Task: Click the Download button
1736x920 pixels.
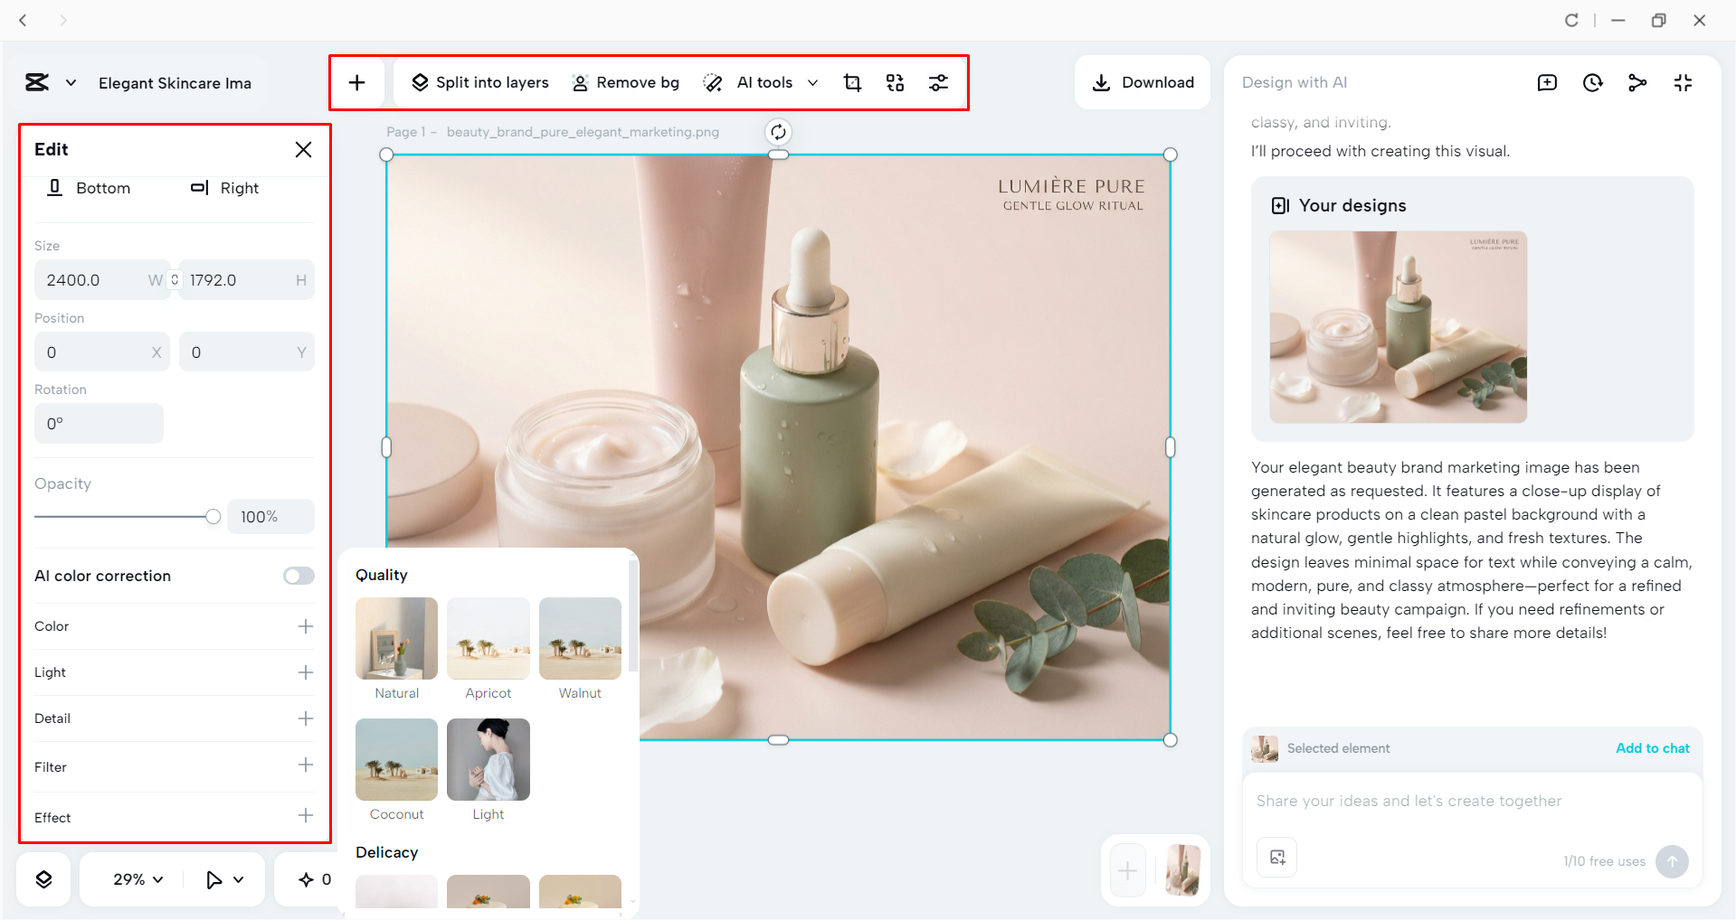Action: pyautogui.click(x=1143, y=83)
